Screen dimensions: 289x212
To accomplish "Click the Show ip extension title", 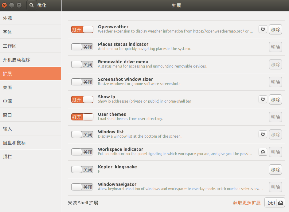I will 107,97.
